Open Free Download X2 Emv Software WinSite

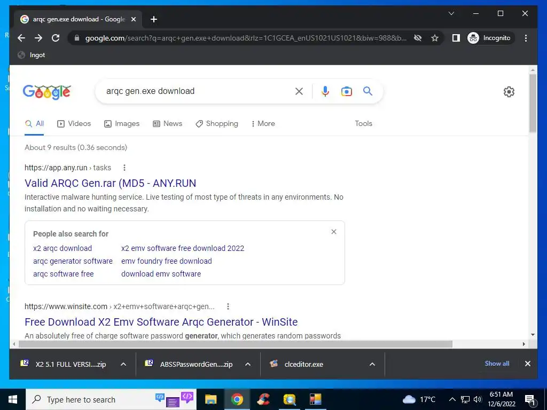pyautogui.click(x=161, y=322)
